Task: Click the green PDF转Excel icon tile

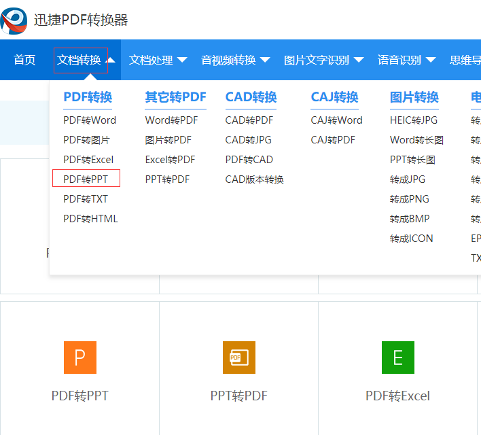Action: (x=398, y=358)
